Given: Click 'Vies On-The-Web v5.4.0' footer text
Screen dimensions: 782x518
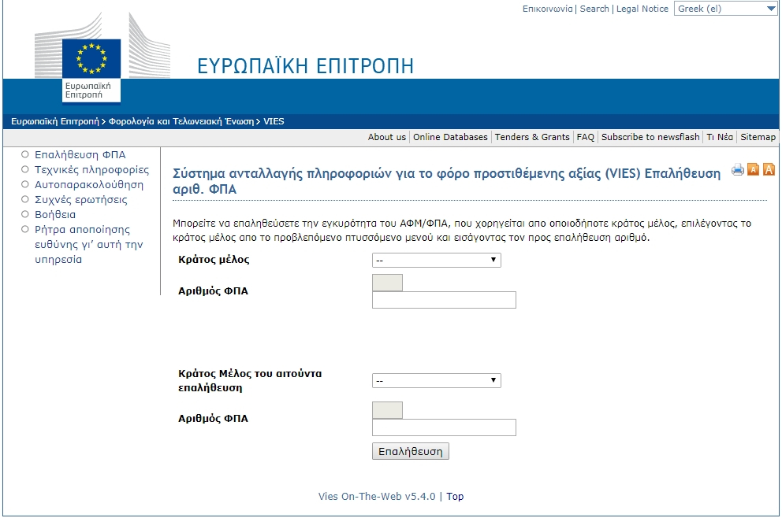Looking at the screenshot, I should tap(377, 497).
